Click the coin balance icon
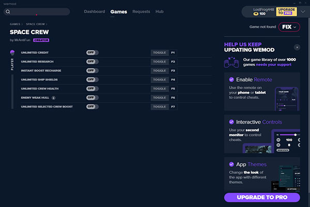 [255, 14]
